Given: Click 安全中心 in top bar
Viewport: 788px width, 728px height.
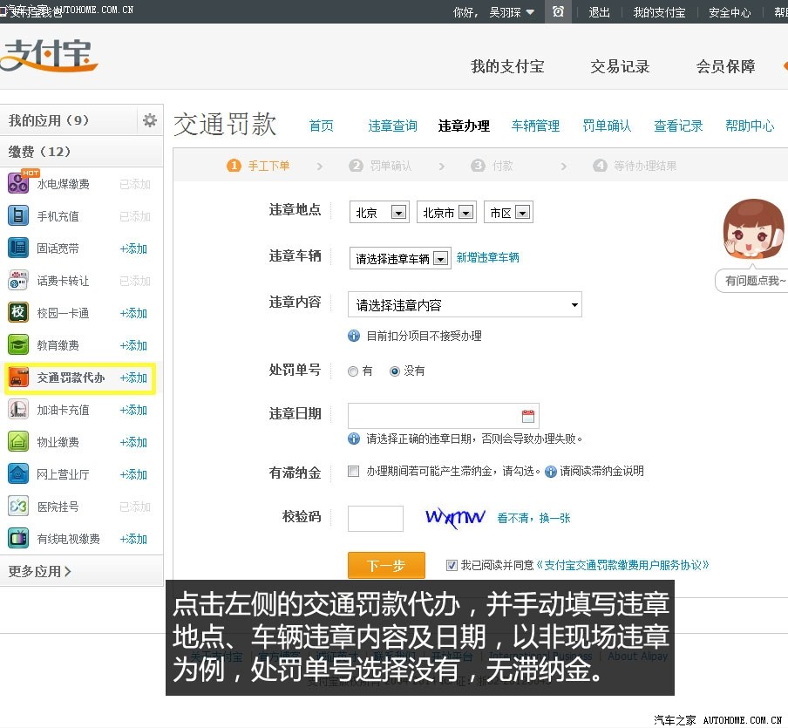Looking at the screenshot, I should click(730, 12).
